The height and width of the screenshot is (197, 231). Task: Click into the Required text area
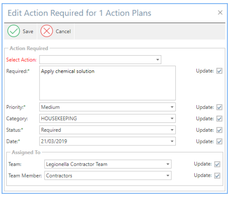108,83
